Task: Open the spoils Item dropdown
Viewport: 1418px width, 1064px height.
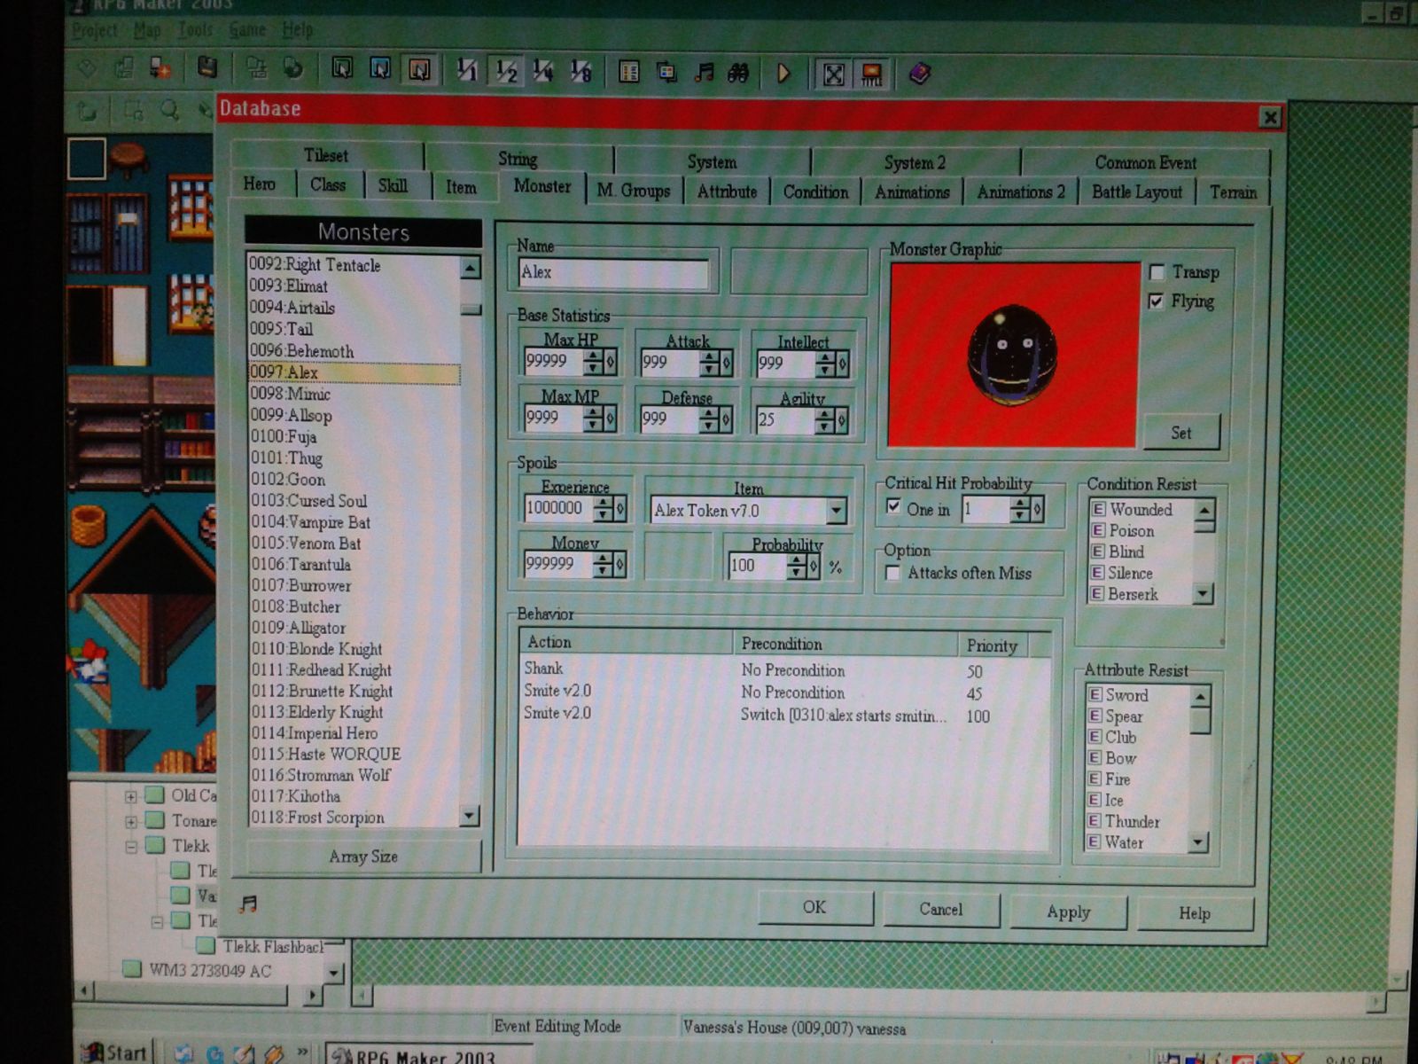Action: click(x=836, y=511)
